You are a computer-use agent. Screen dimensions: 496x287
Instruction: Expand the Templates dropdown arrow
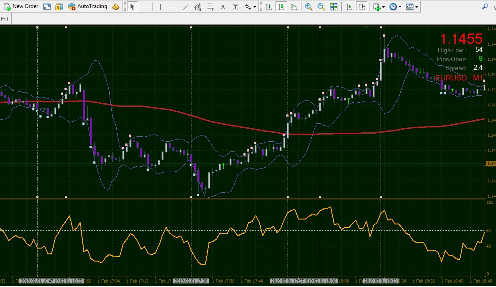click(x=416, y=7)
